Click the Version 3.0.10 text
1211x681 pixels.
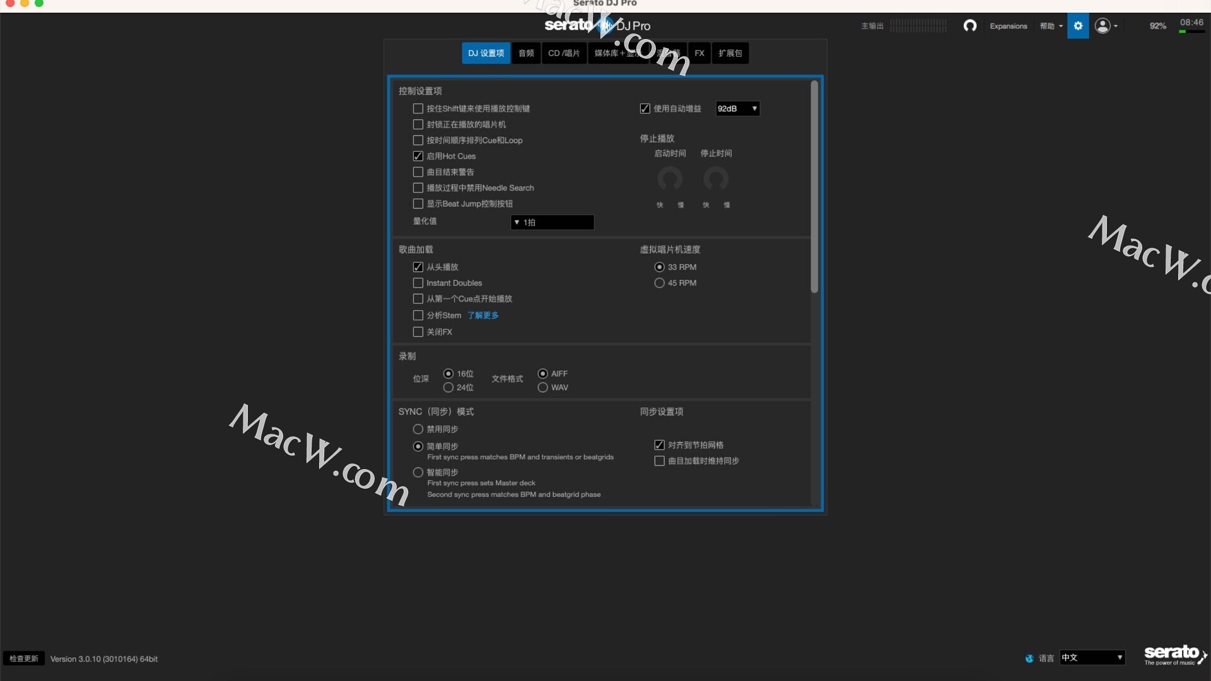104,659
